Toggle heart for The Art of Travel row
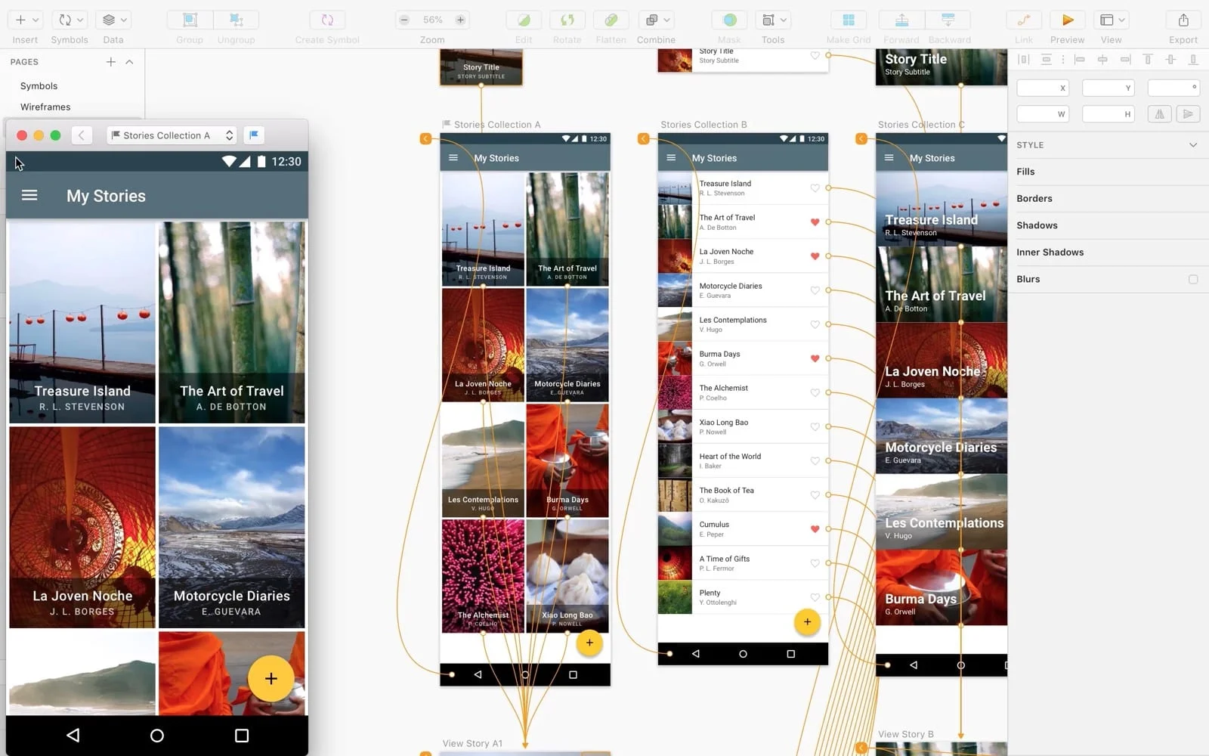Image resolution: width=1209 pixels, height=756 pixels. tap(815, 222)
